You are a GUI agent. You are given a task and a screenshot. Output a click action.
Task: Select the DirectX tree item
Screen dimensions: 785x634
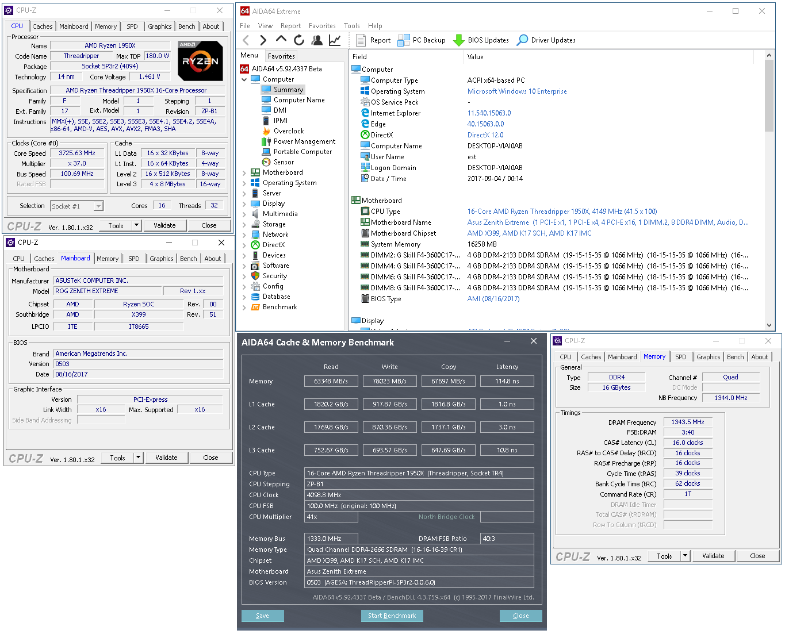tap(267, 245)
